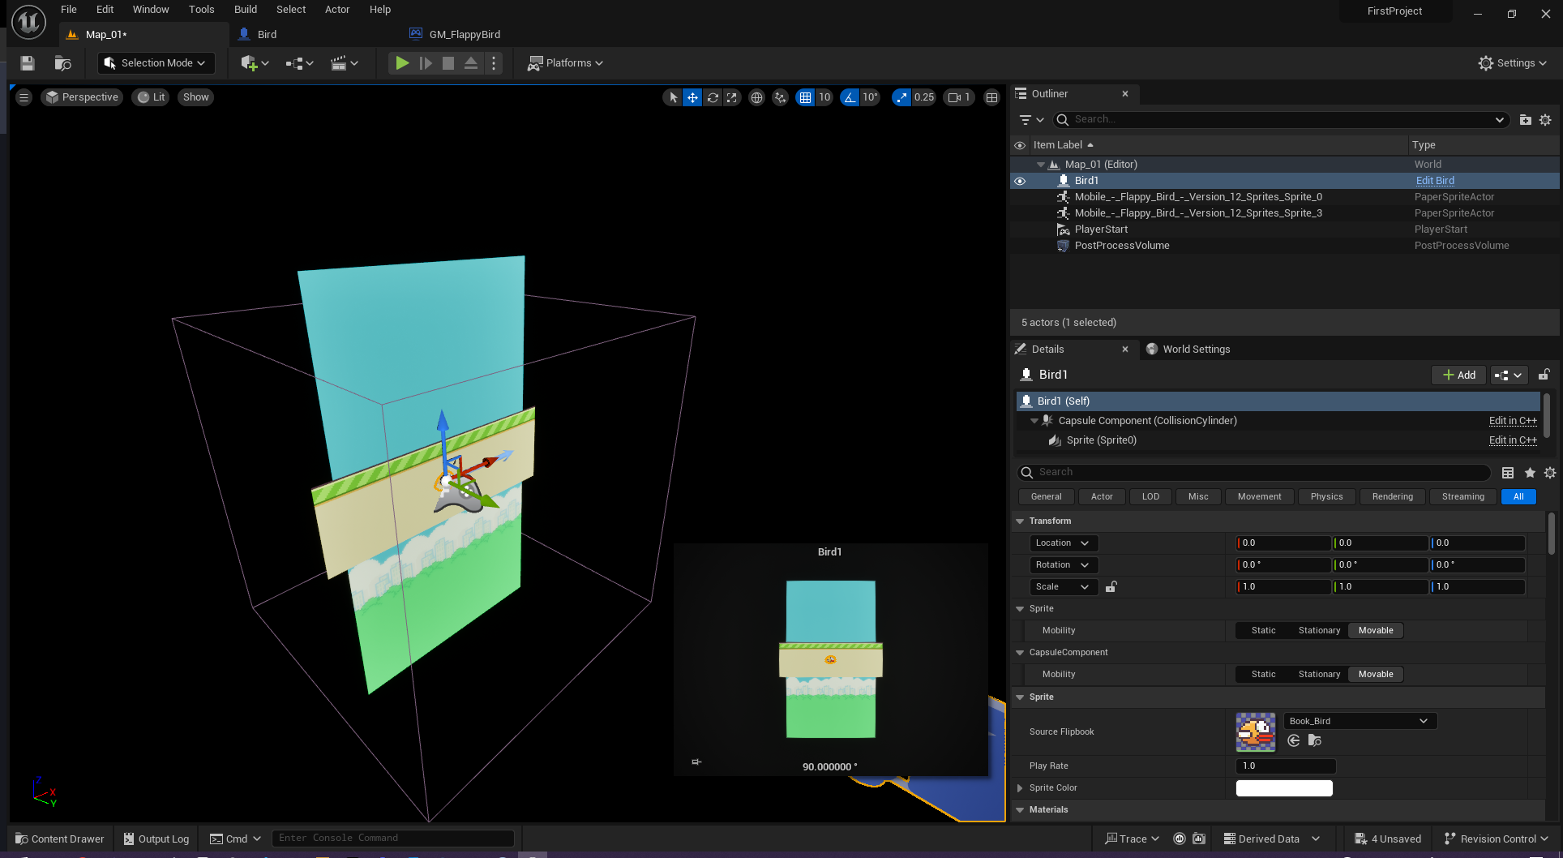Open the Content Drawer

coord(60,839)
